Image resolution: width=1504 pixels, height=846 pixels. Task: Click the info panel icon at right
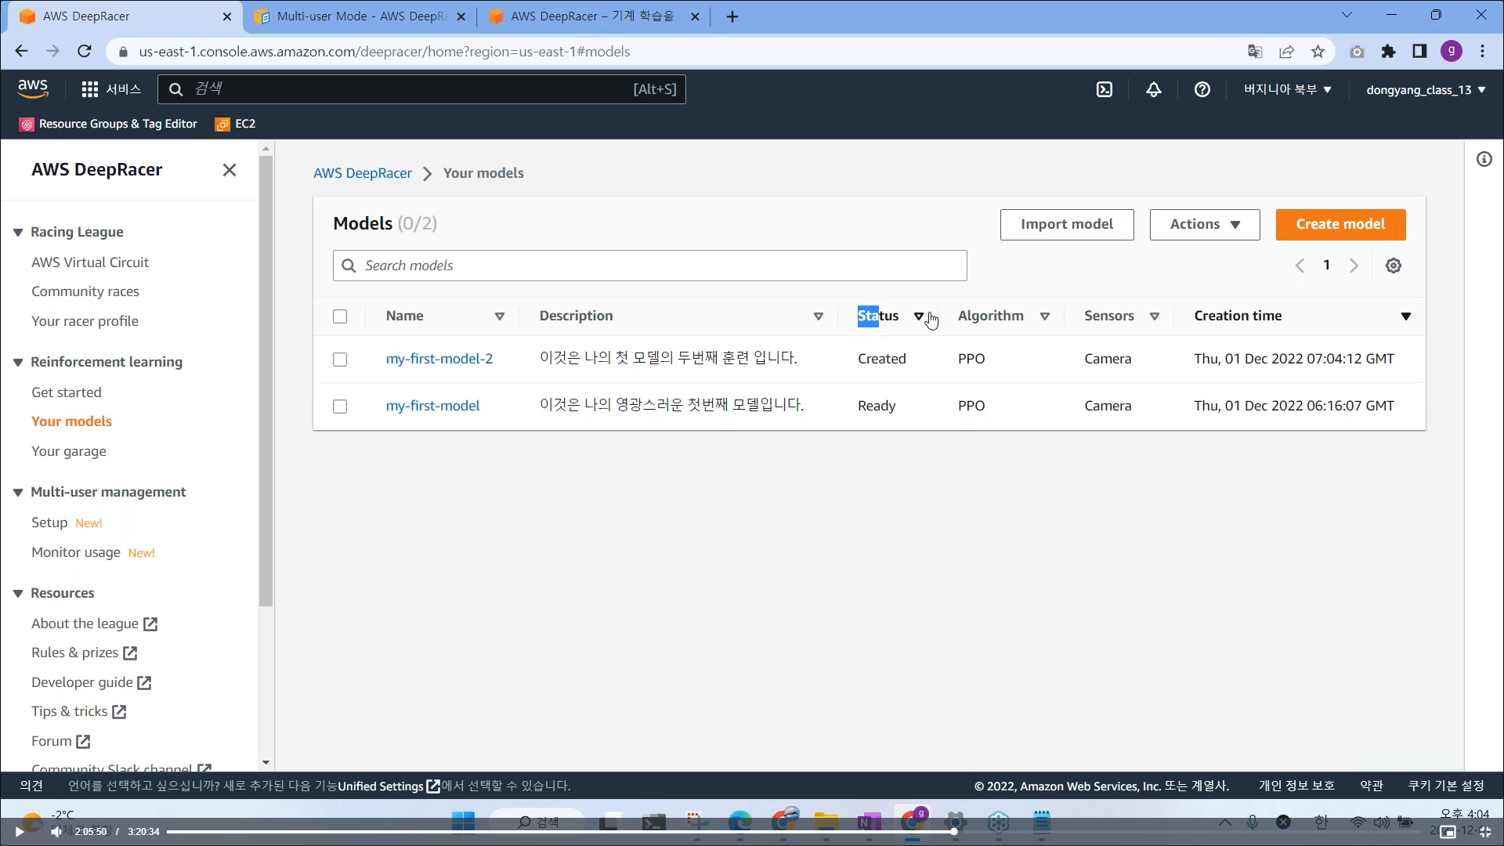1484,160
